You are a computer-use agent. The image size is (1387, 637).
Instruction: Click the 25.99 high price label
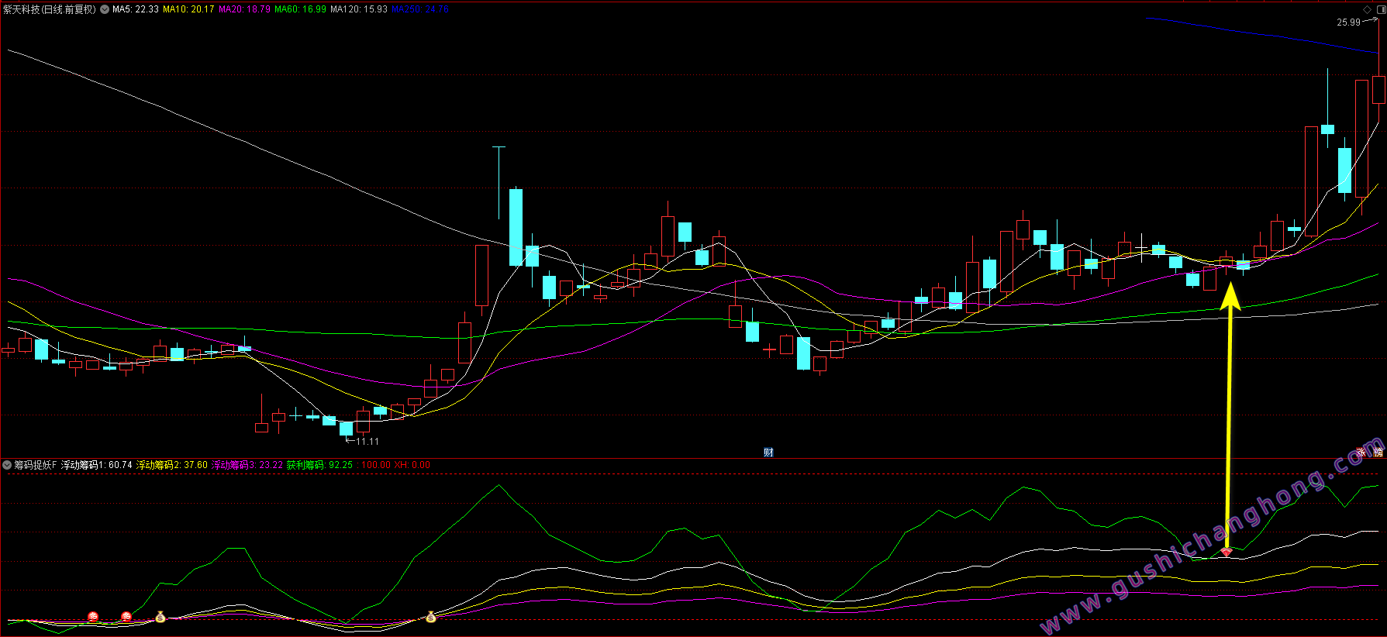(1348, 22)
